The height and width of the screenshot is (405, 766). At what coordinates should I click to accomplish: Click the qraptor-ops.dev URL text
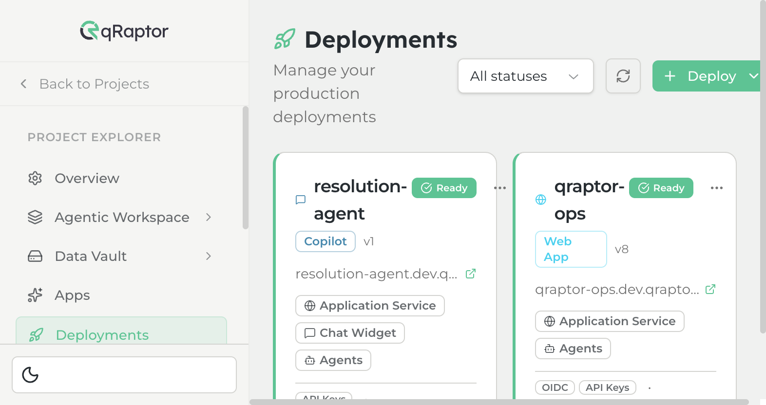click(617, 290)
